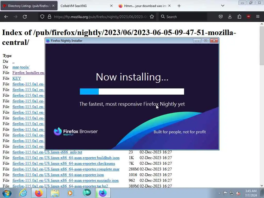The width and height of the screenshot is (264, 198).
Task: Go back using the browser back arrow
Action: coord(6,17)
